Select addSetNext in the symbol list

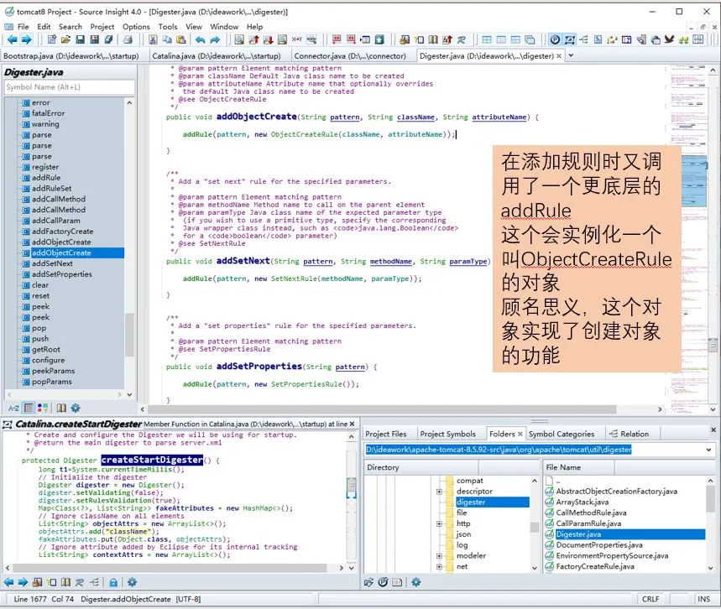point(52,263)
